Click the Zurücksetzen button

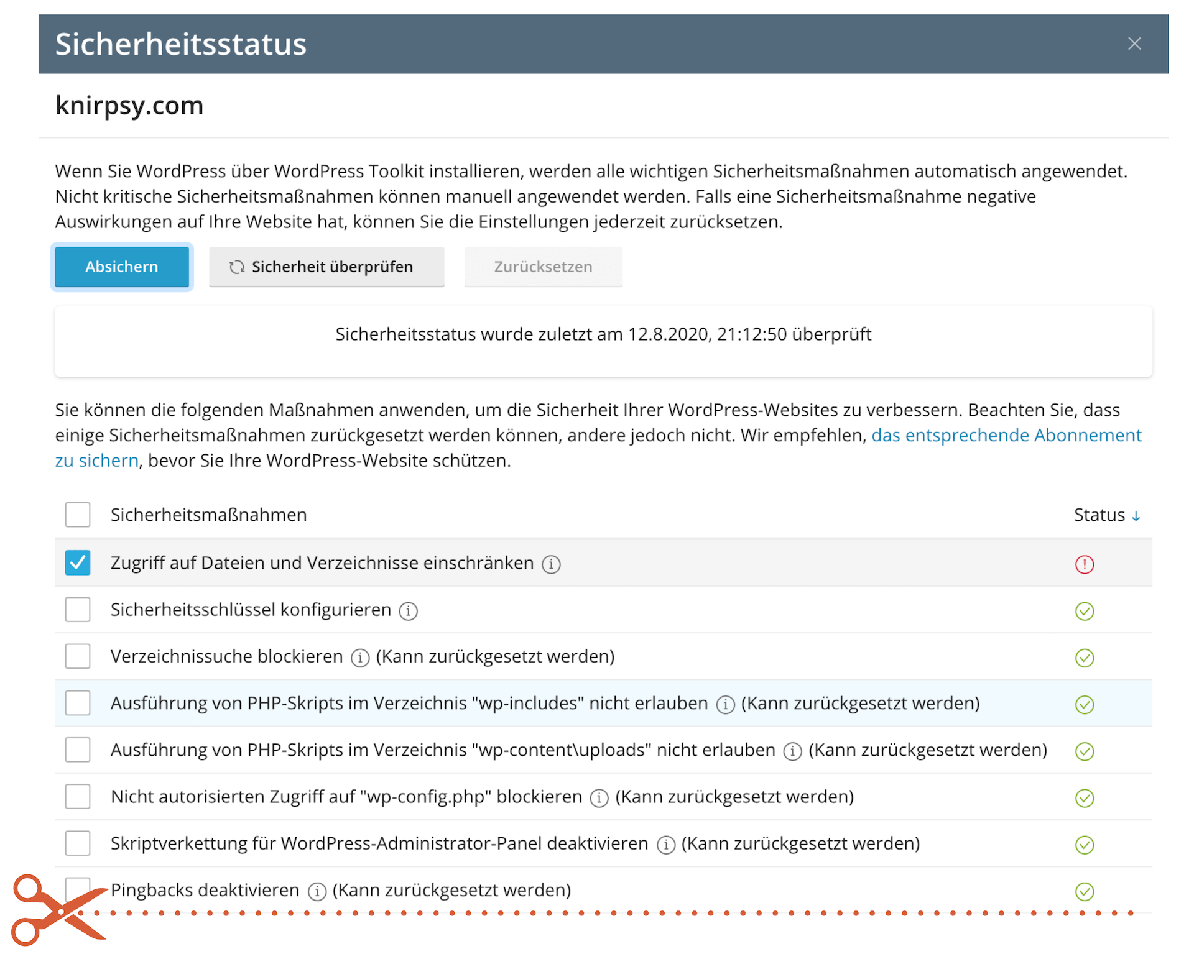click(x=543, y=267)
